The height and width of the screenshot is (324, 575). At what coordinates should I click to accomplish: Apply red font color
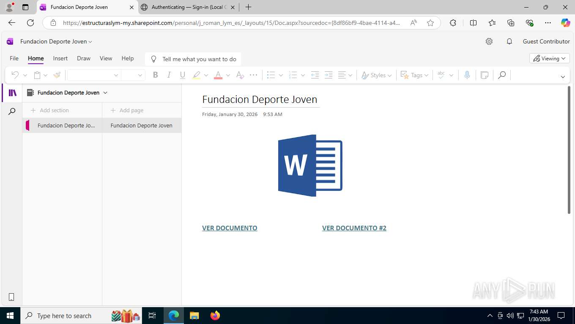pos(218,75)
